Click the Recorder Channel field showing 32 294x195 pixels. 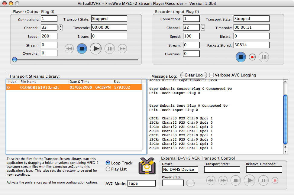192,28
